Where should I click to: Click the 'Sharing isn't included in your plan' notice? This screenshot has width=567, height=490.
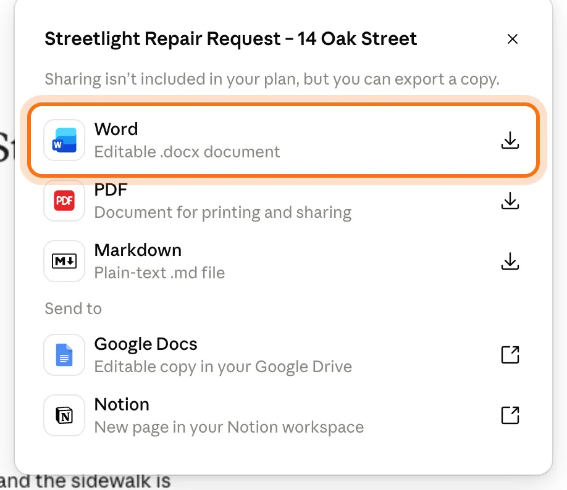click(x=272, y=79)
